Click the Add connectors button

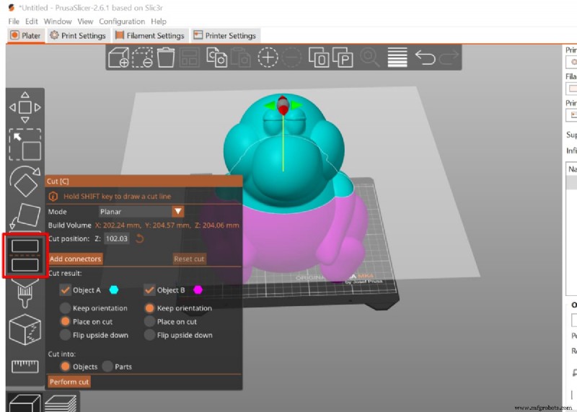[x=75, y=259]
